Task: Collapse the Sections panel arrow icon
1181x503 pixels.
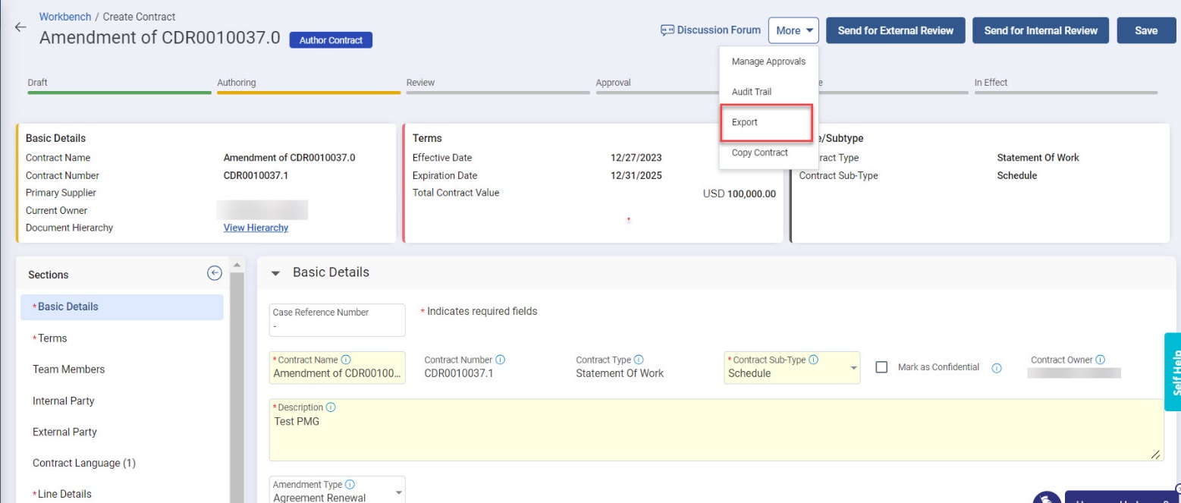Action: (215, 274)
